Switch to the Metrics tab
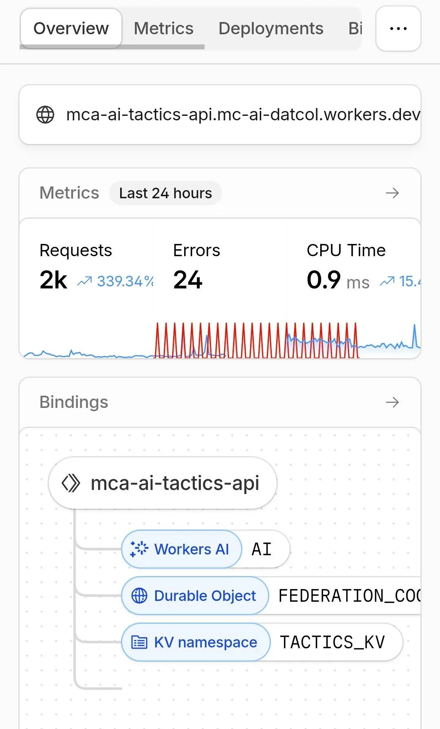Screen dimensions: 440x729 pos(164,29)
